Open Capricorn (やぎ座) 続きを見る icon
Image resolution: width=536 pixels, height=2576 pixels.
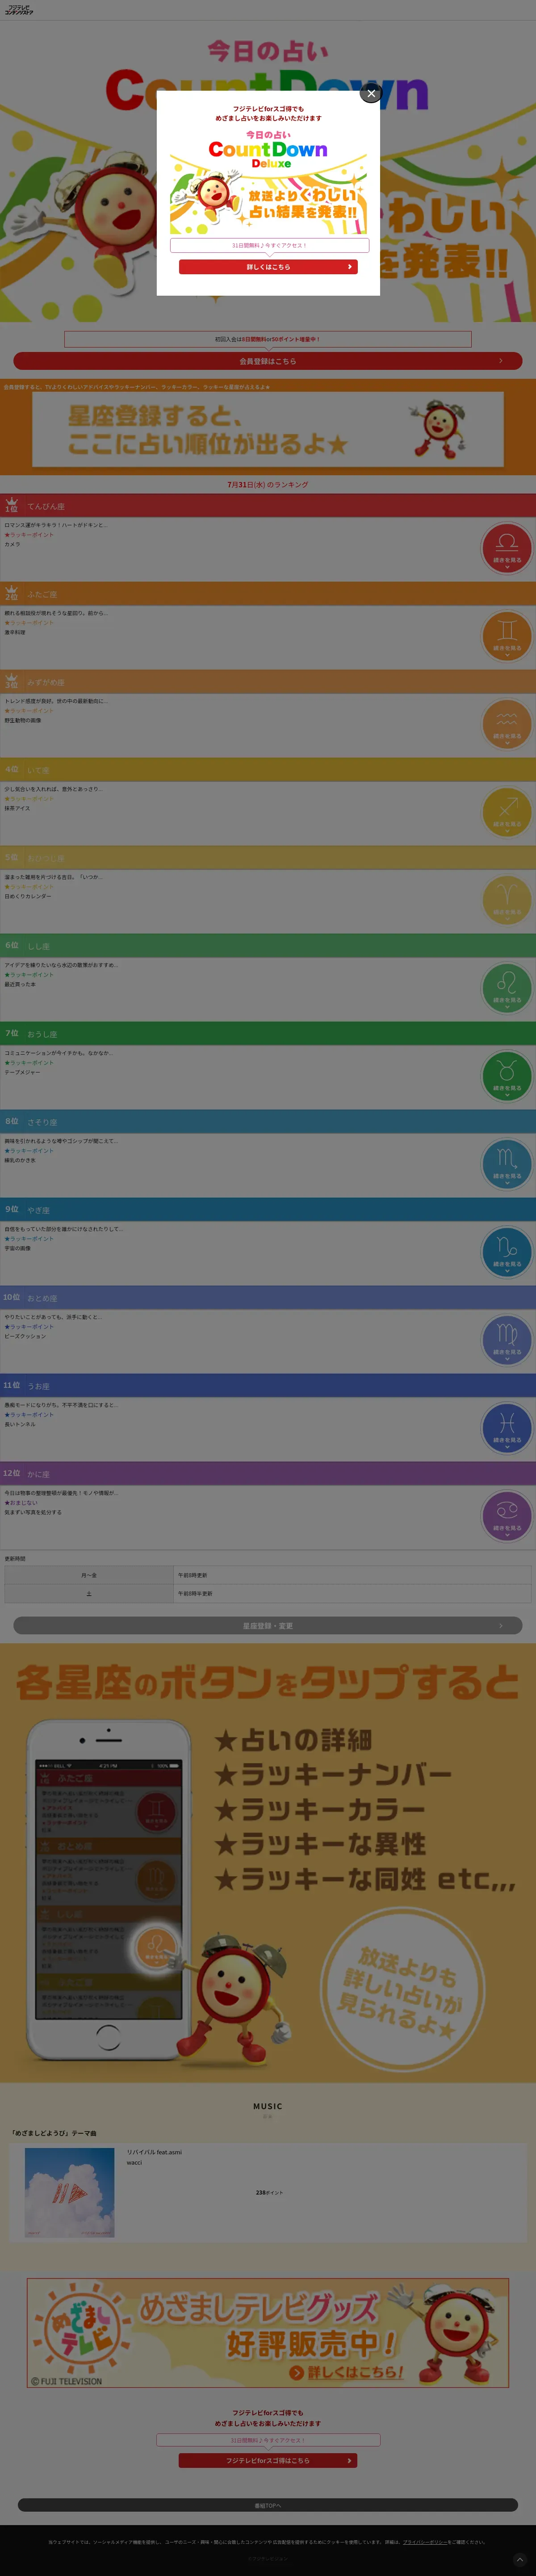point(507,1251)
